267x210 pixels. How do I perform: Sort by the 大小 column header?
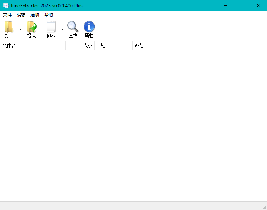[x=80, y=45]
